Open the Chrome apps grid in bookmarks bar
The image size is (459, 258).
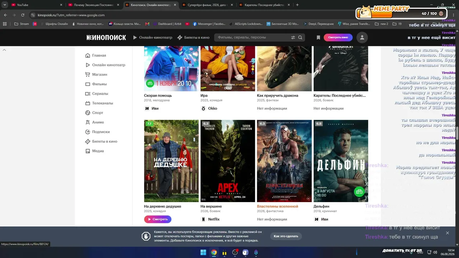pos(5,24)
